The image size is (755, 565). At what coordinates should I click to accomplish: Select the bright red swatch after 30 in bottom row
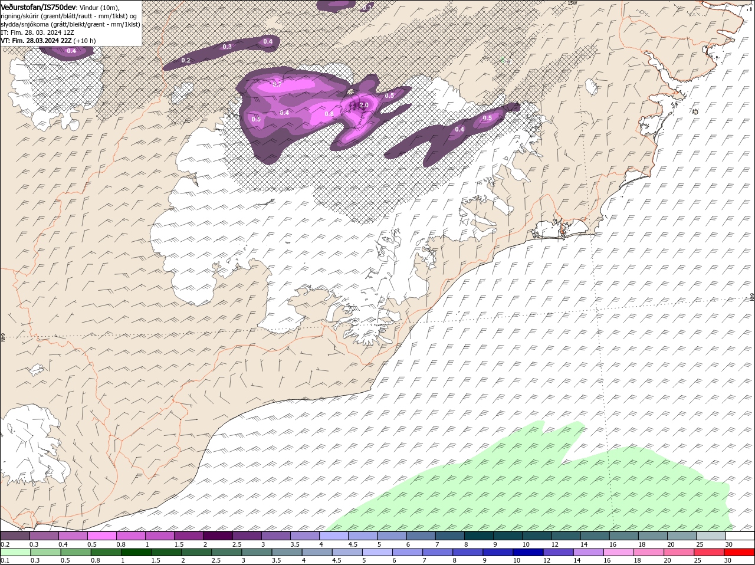(x=739, y=553)
